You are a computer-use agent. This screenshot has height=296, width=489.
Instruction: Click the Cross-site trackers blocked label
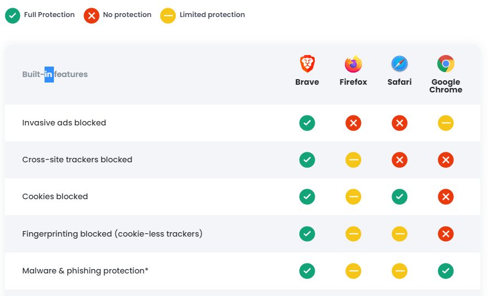77,160
